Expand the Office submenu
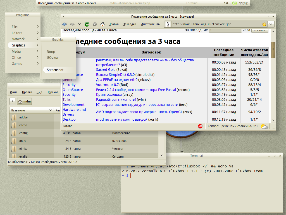Screen dimensions: 286x215 [38, 57]
